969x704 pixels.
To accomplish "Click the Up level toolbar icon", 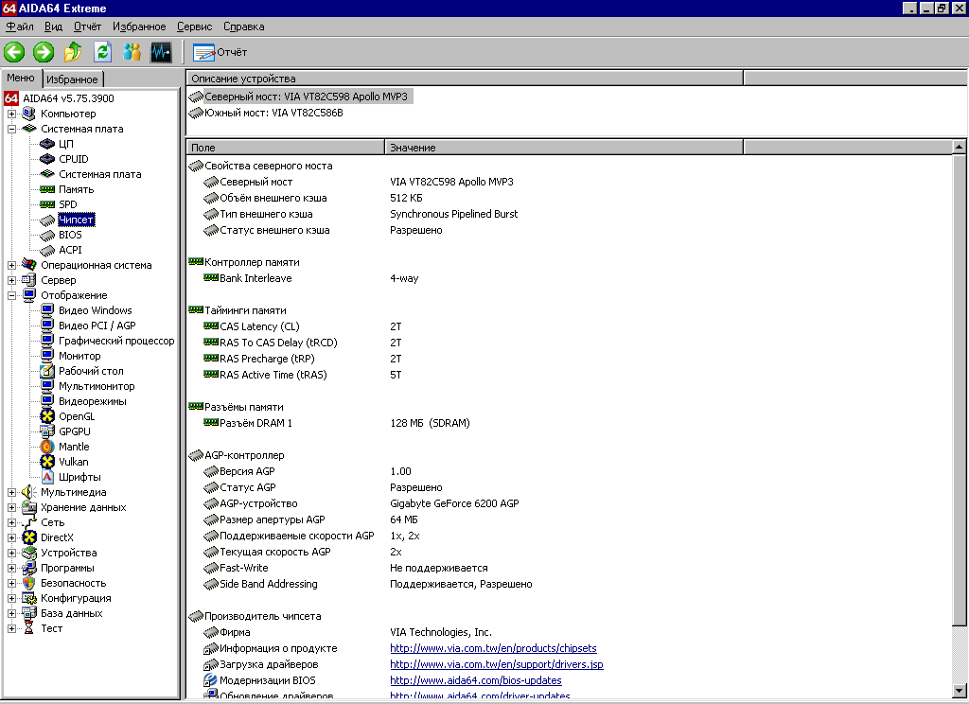I will (73, 52).
